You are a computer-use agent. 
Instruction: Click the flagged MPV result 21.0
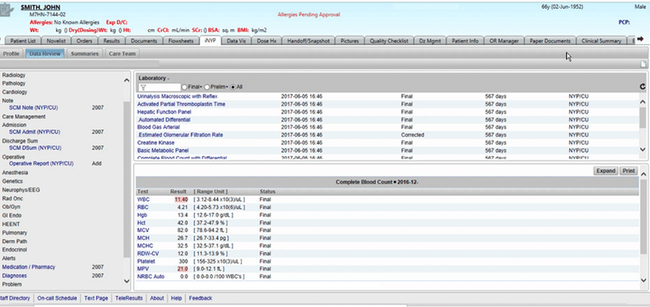[x=182, y=269]
